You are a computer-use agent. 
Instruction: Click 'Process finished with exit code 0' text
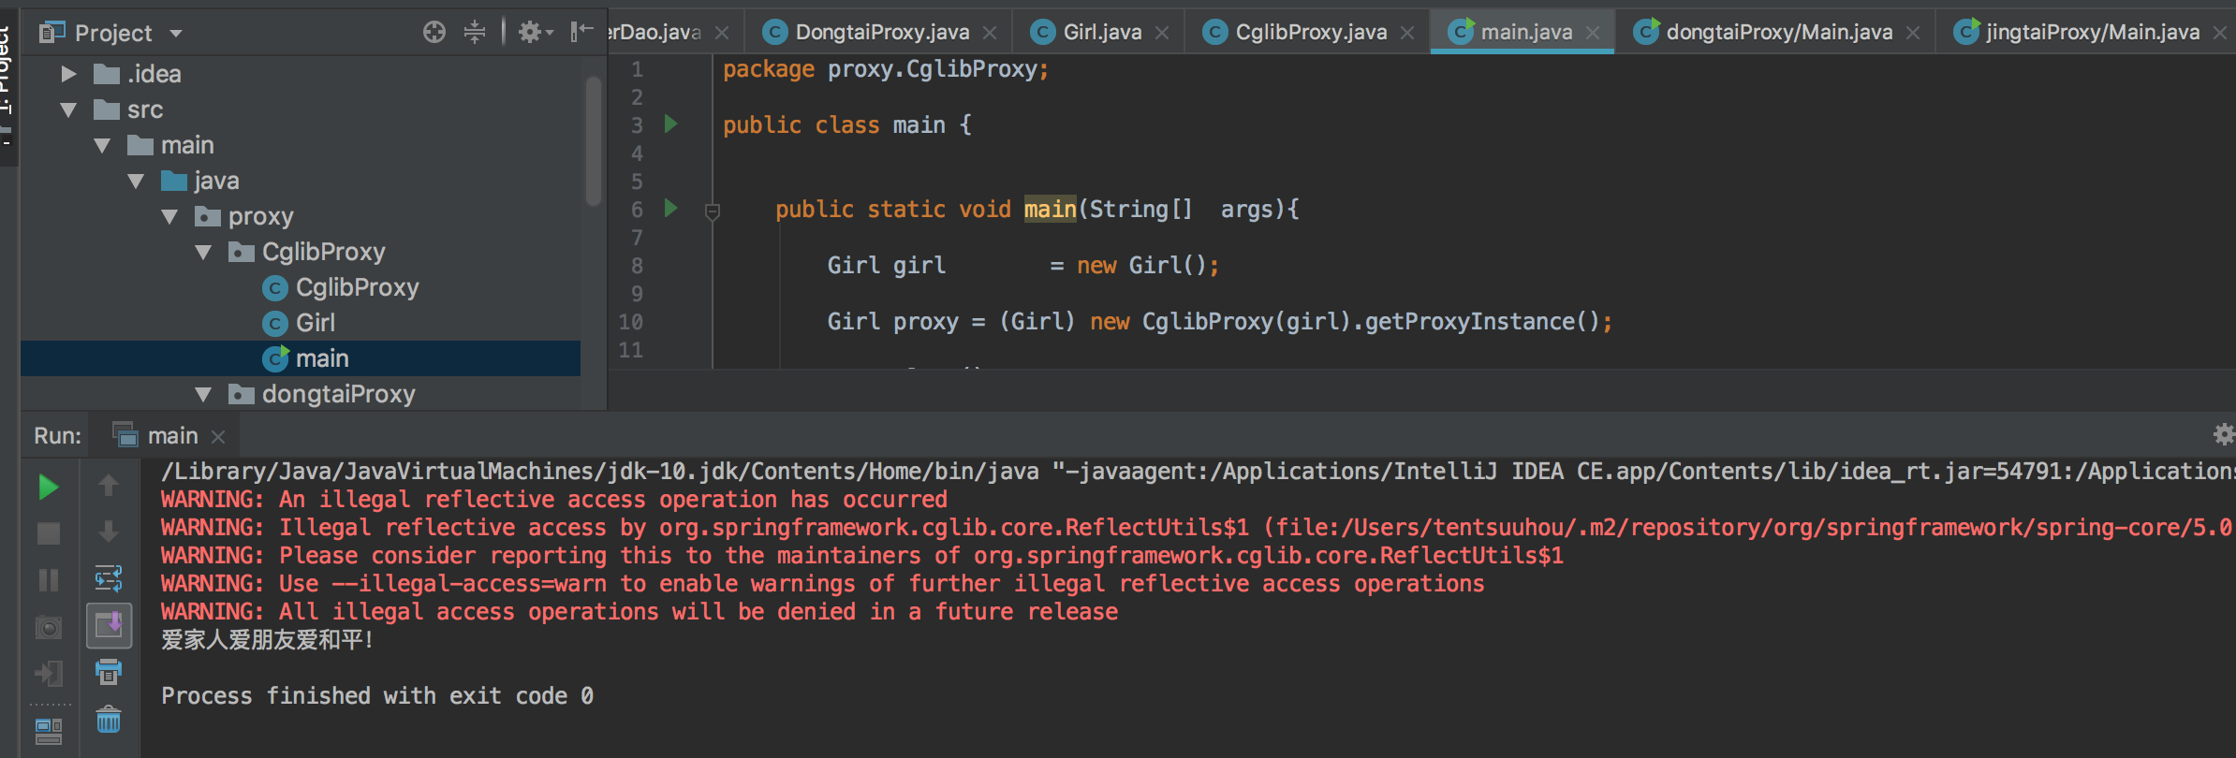[x=377, y=696]
